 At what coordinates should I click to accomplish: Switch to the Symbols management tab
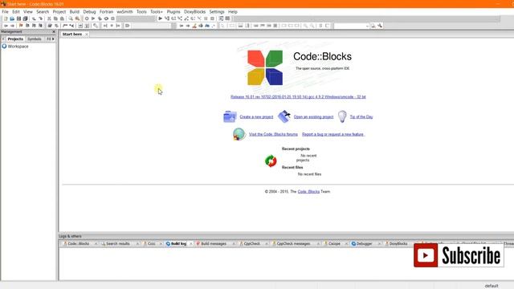point(35,39)
